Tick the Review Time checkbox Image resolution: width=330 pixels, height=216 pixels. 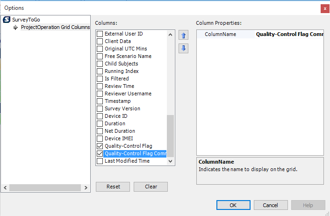[x=100, y=86]
